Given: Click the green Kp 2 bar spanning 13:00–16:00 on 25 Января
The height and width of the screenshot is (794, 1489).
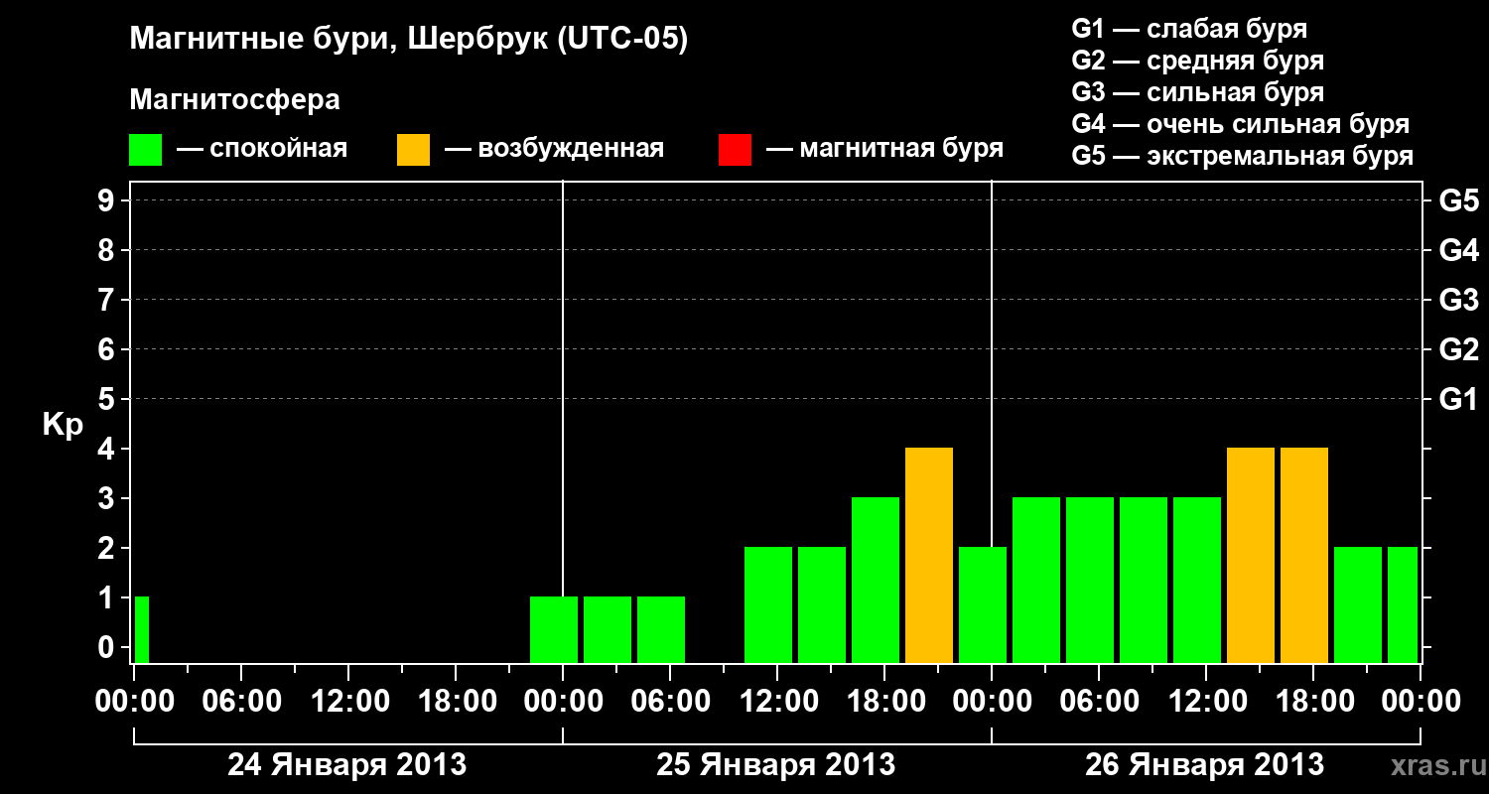Looking at the screenshot, I should [x=822, y=604].
